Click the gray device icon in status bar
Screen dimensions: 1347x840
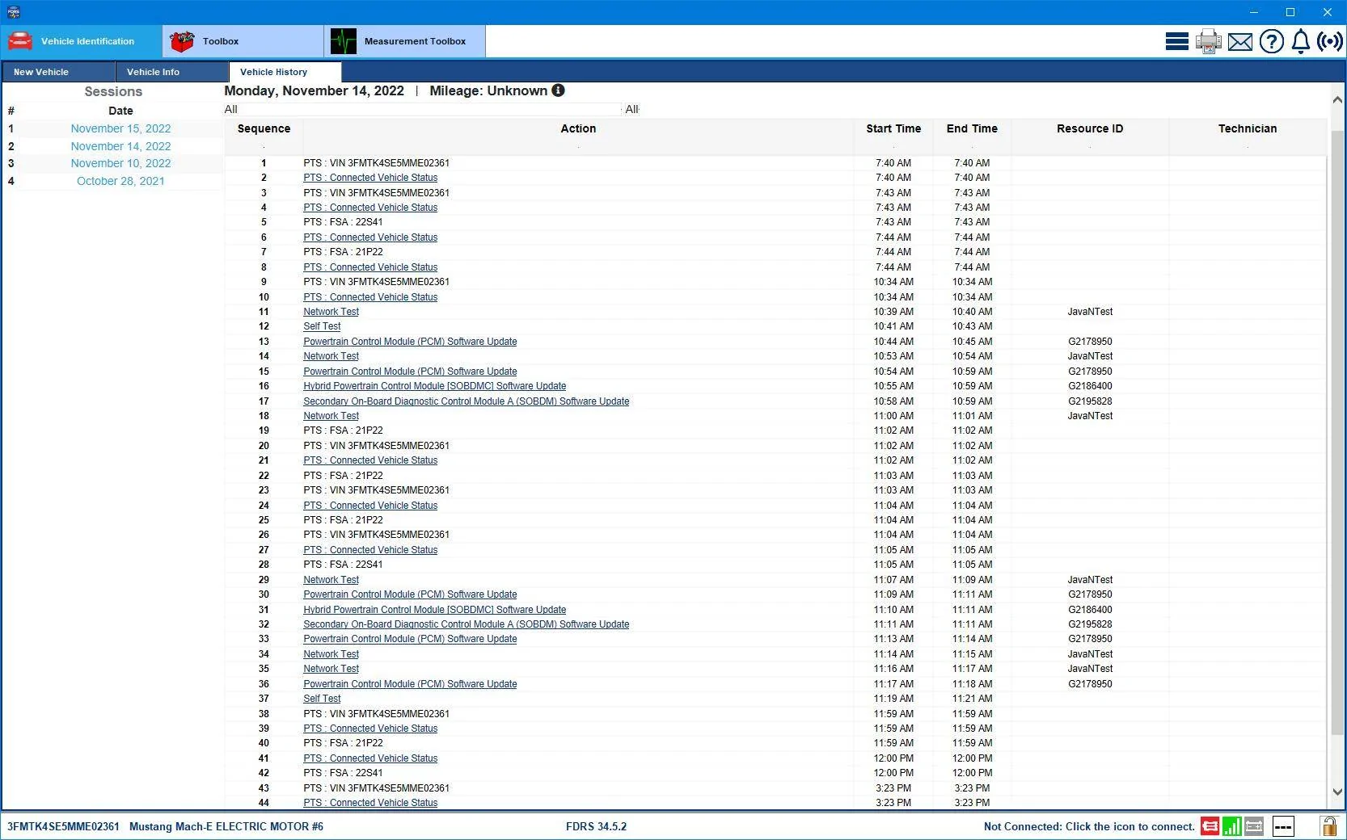1254,826
